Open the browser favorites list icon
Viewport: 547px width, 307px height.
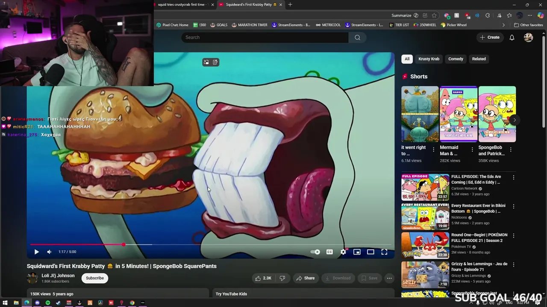tap(509, 15)
